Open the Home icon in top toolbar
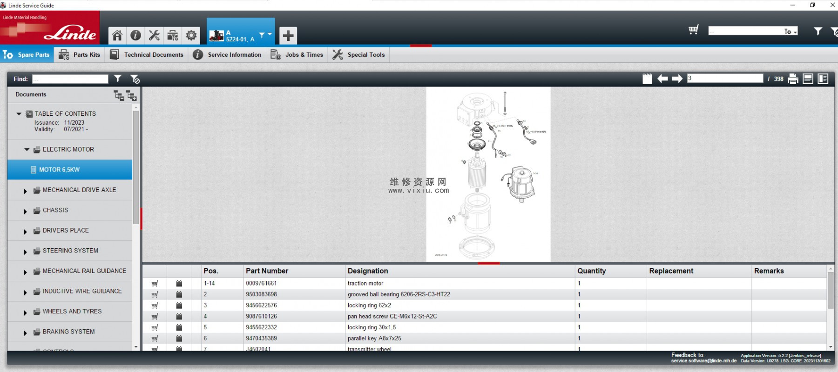The height and width of the screenshot is (372, 838). (x=117, y=35)
